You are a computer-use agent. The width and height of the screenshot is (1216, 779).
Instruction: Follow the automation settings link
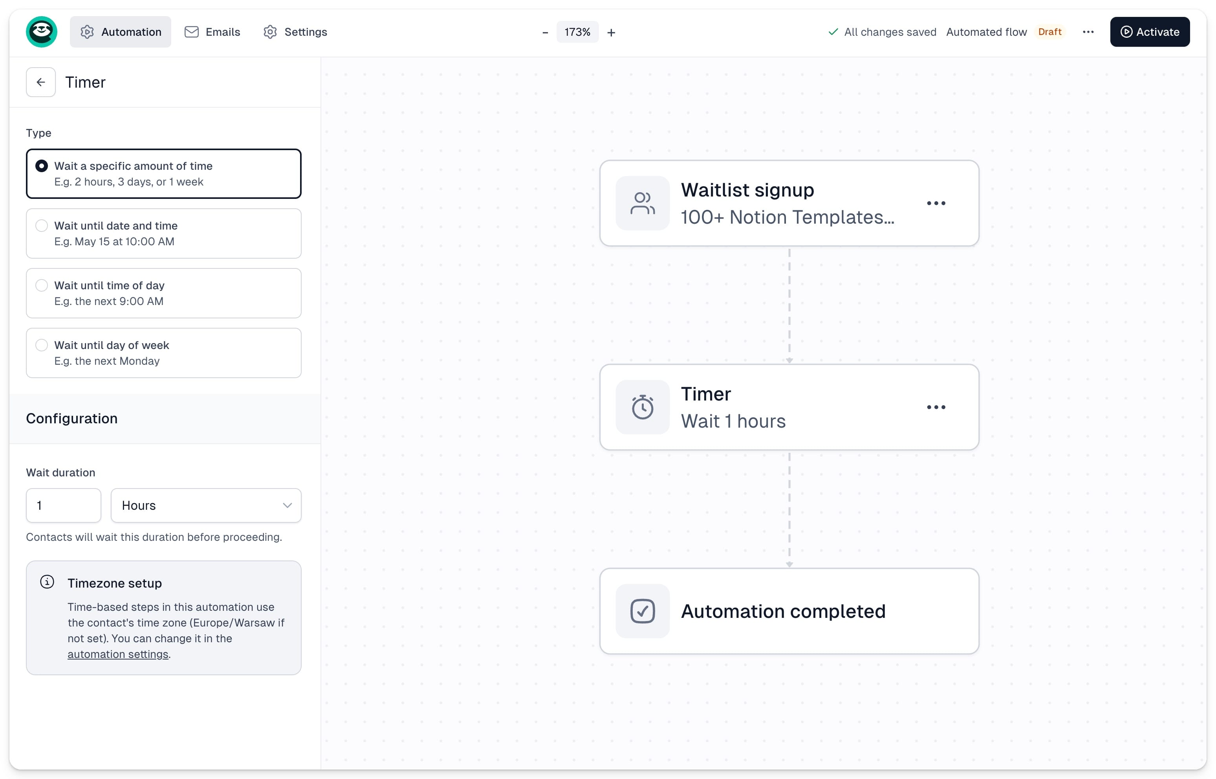(118, 654)
